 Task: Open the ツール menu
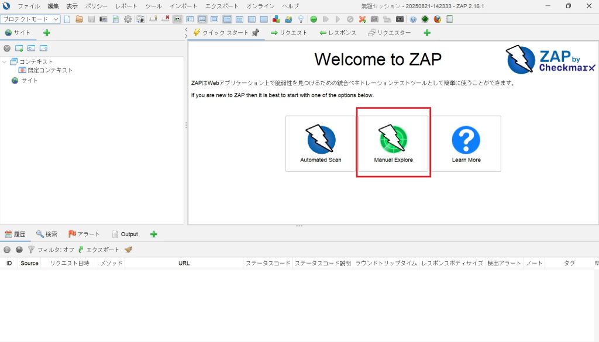[x=153, y=6]
